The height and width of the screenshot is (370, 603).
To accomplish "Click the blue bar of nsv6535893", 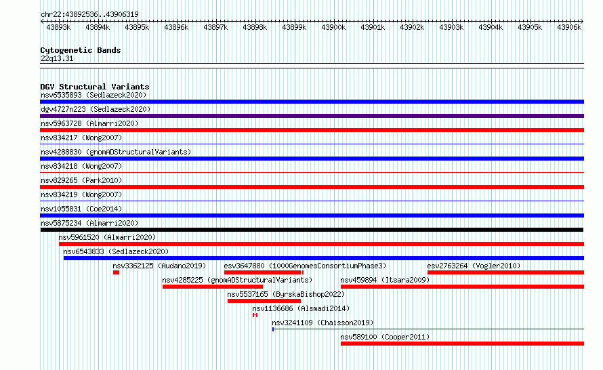I will [312, 102].
